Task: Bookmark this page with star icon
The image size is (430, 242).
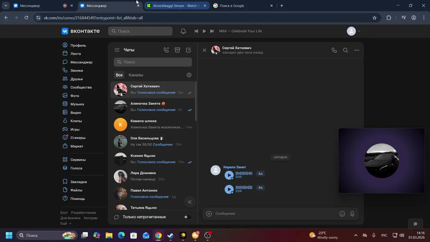Action: coord(375,18)
